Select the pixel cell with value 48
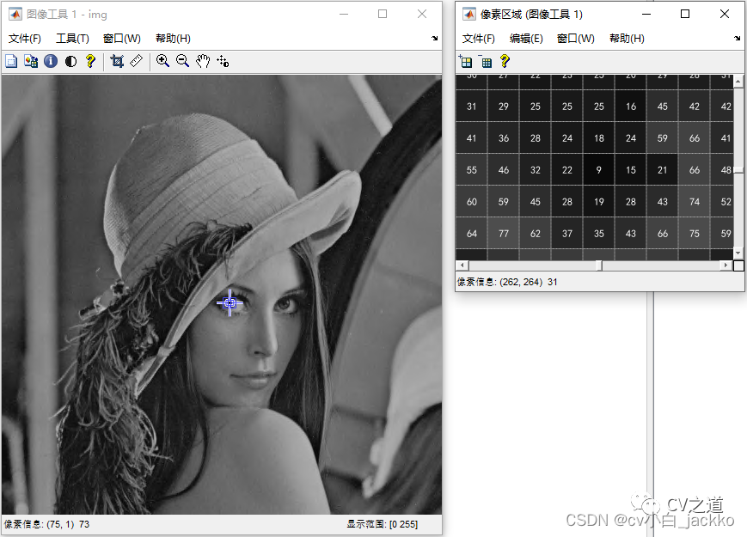The image size is (747, 537). click(x=722, y=170)
